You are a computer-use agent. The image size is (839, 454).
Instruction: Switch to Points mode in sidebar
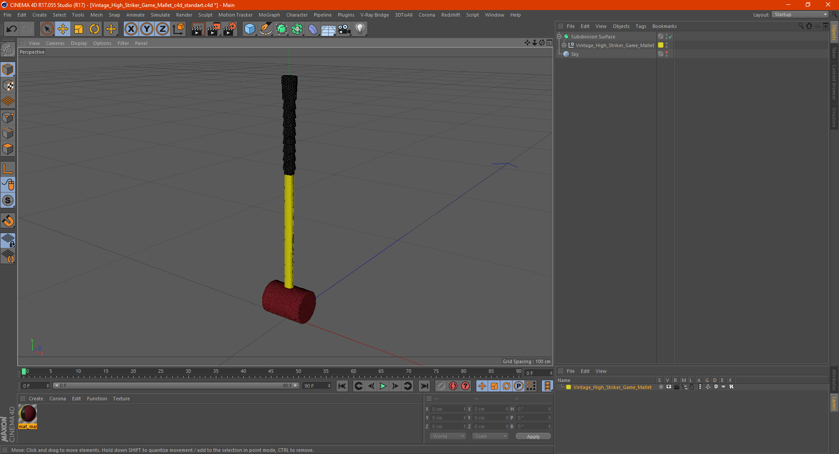coord(8,117)
